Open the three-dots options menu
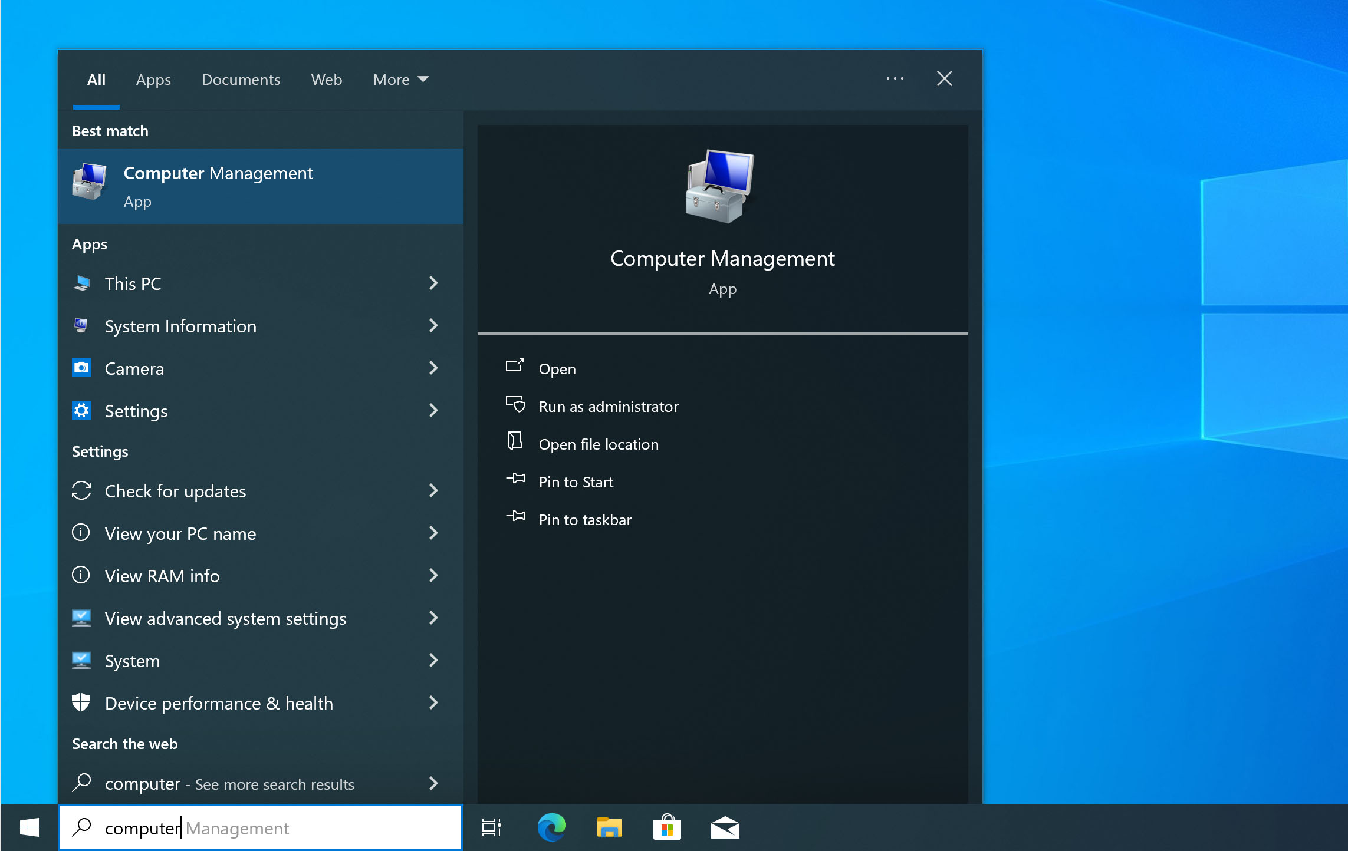 click(895, 78)
